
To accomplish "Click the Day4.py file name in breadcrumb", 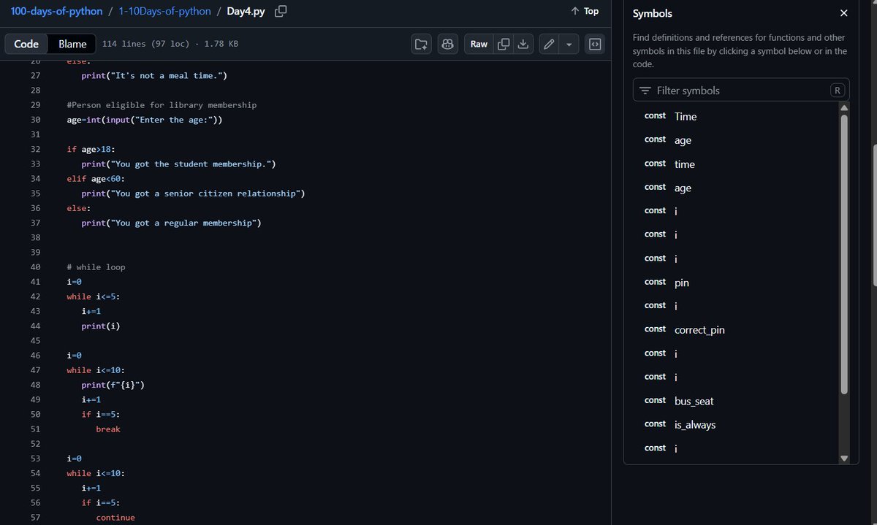I will click(x=246, y=12).
